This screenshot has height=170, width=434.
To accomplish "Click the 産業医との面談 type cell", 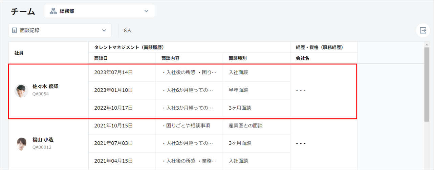I will 245,126.
